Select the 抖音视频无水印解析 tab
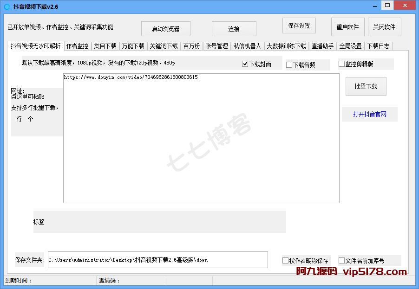This screenshot has height=289, width=419. (36, 46)
